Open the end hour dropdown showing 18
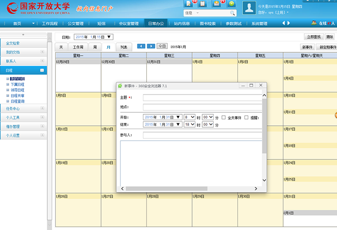The height and width of the screenshot is (230, 337). [x=190, y=124]
